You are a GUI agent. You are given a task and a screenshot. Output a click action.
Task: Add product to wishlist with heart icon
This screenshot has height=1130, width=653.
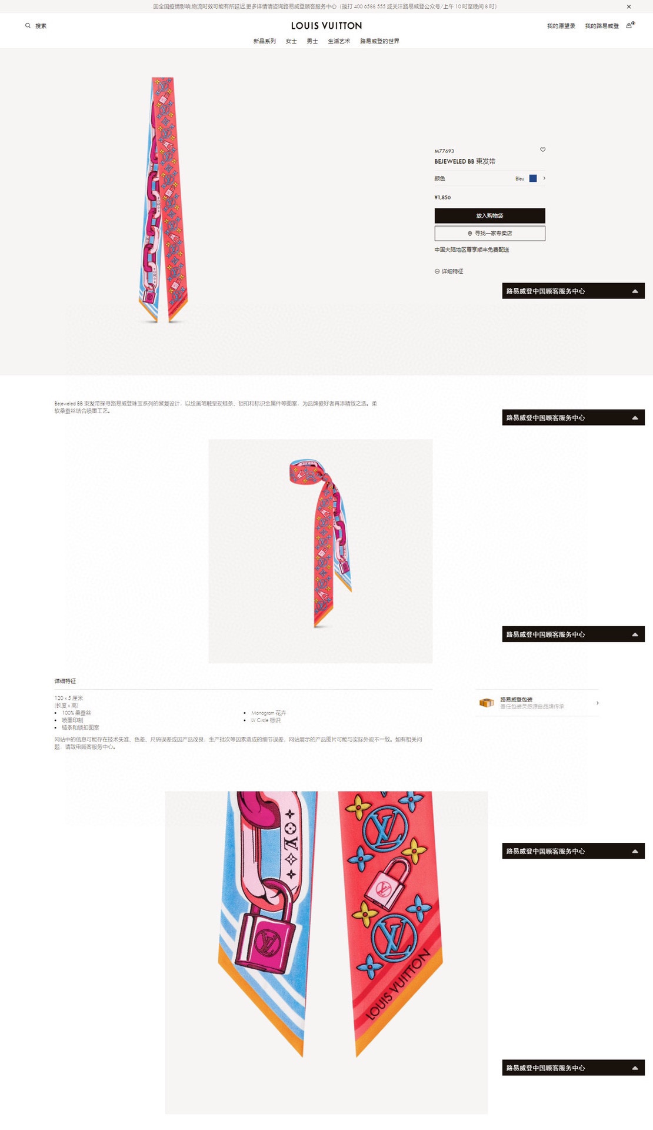543,149
